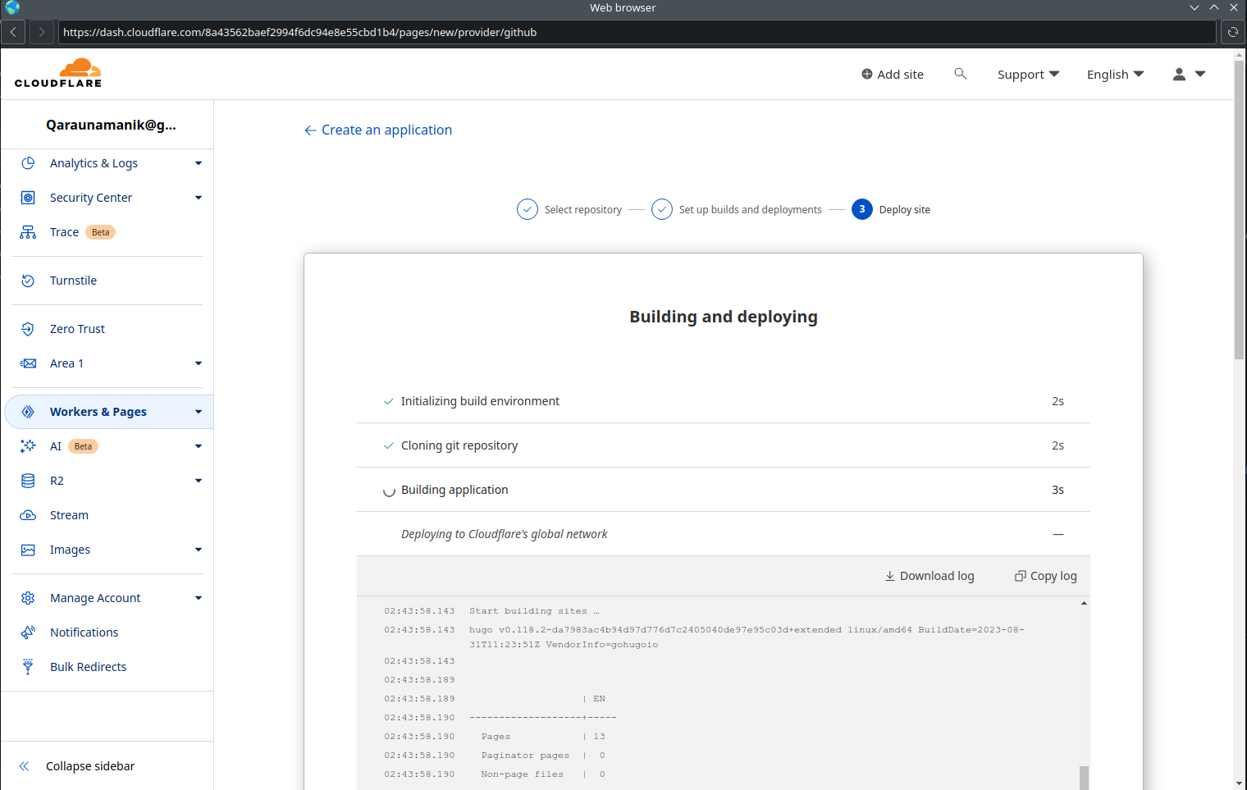This screenshot has width=1247, height=790.
Task: Click the Turnstile sidebar icon
Action: [x=28, y=281]
